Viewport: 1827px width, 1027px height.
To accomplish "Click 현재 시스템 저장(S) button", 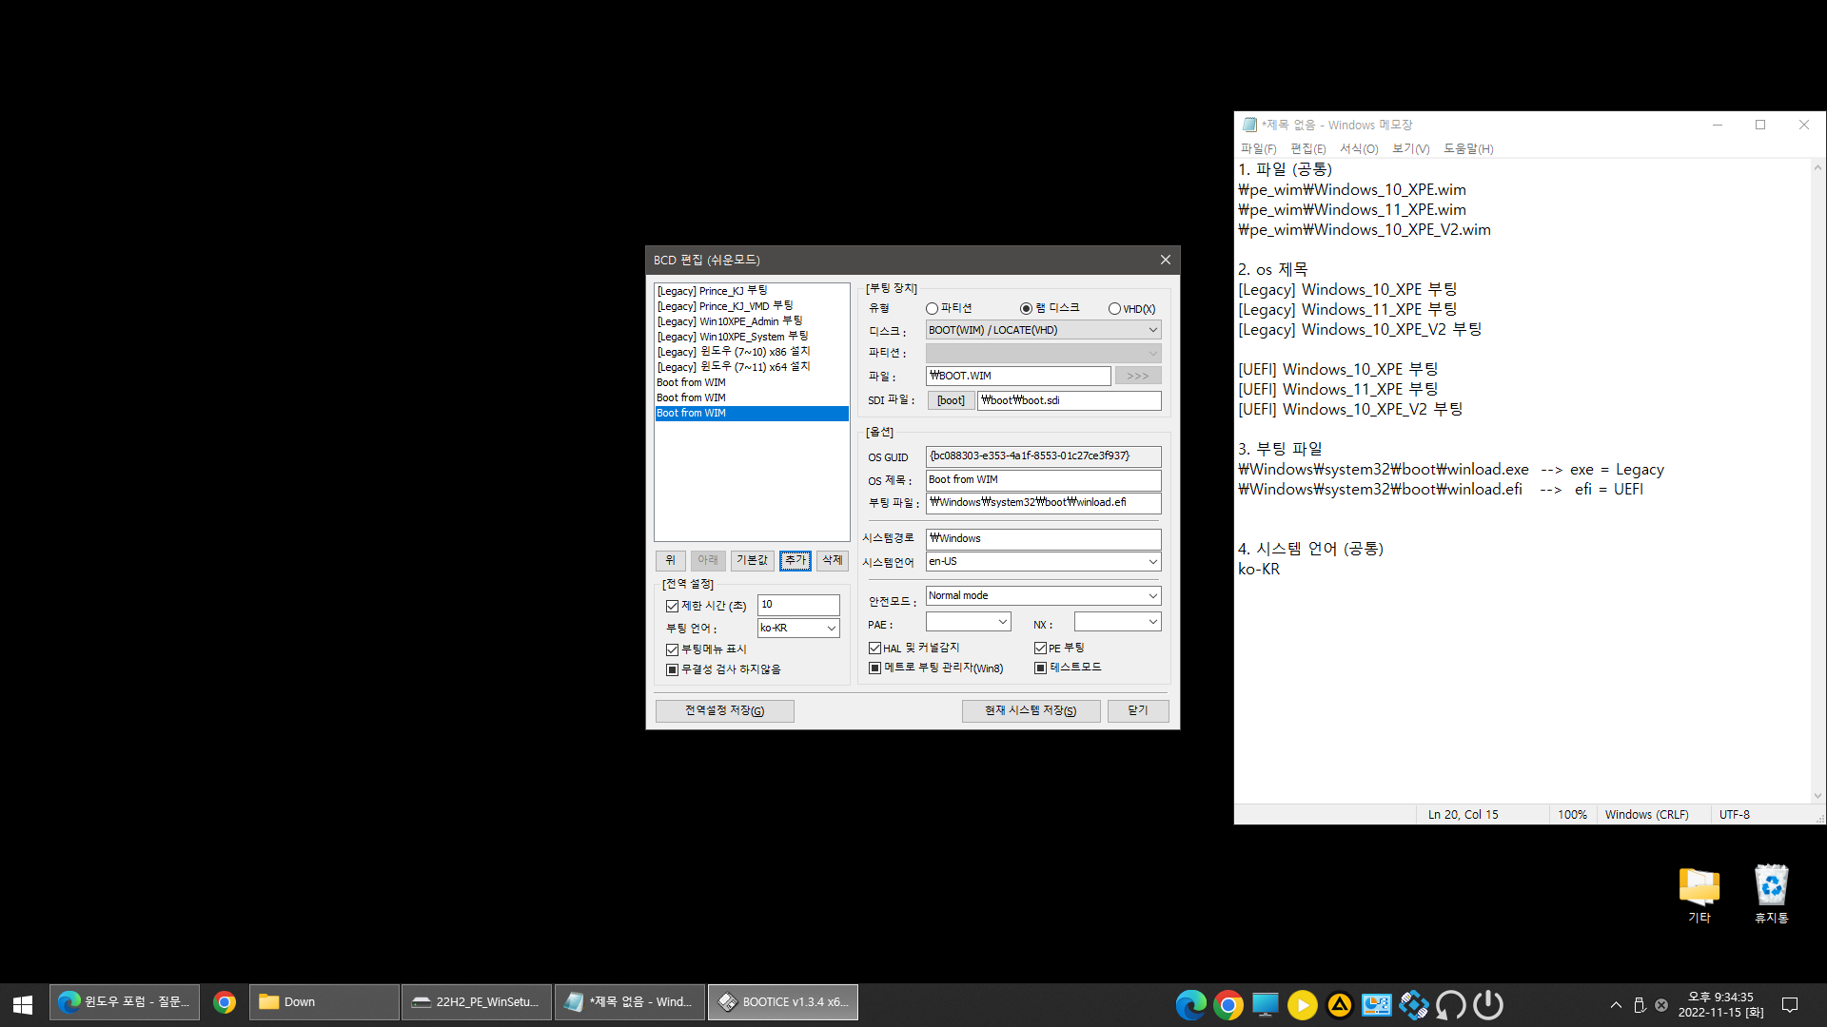I will click(x=1031, y=711).
